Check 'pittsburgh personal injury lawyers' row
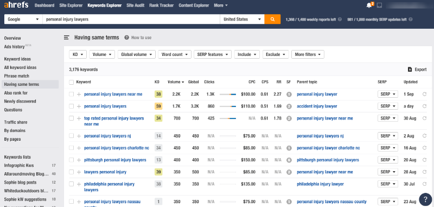Viewport: 434px width, 207px height. pyautogui.click(x=72, y=160)
